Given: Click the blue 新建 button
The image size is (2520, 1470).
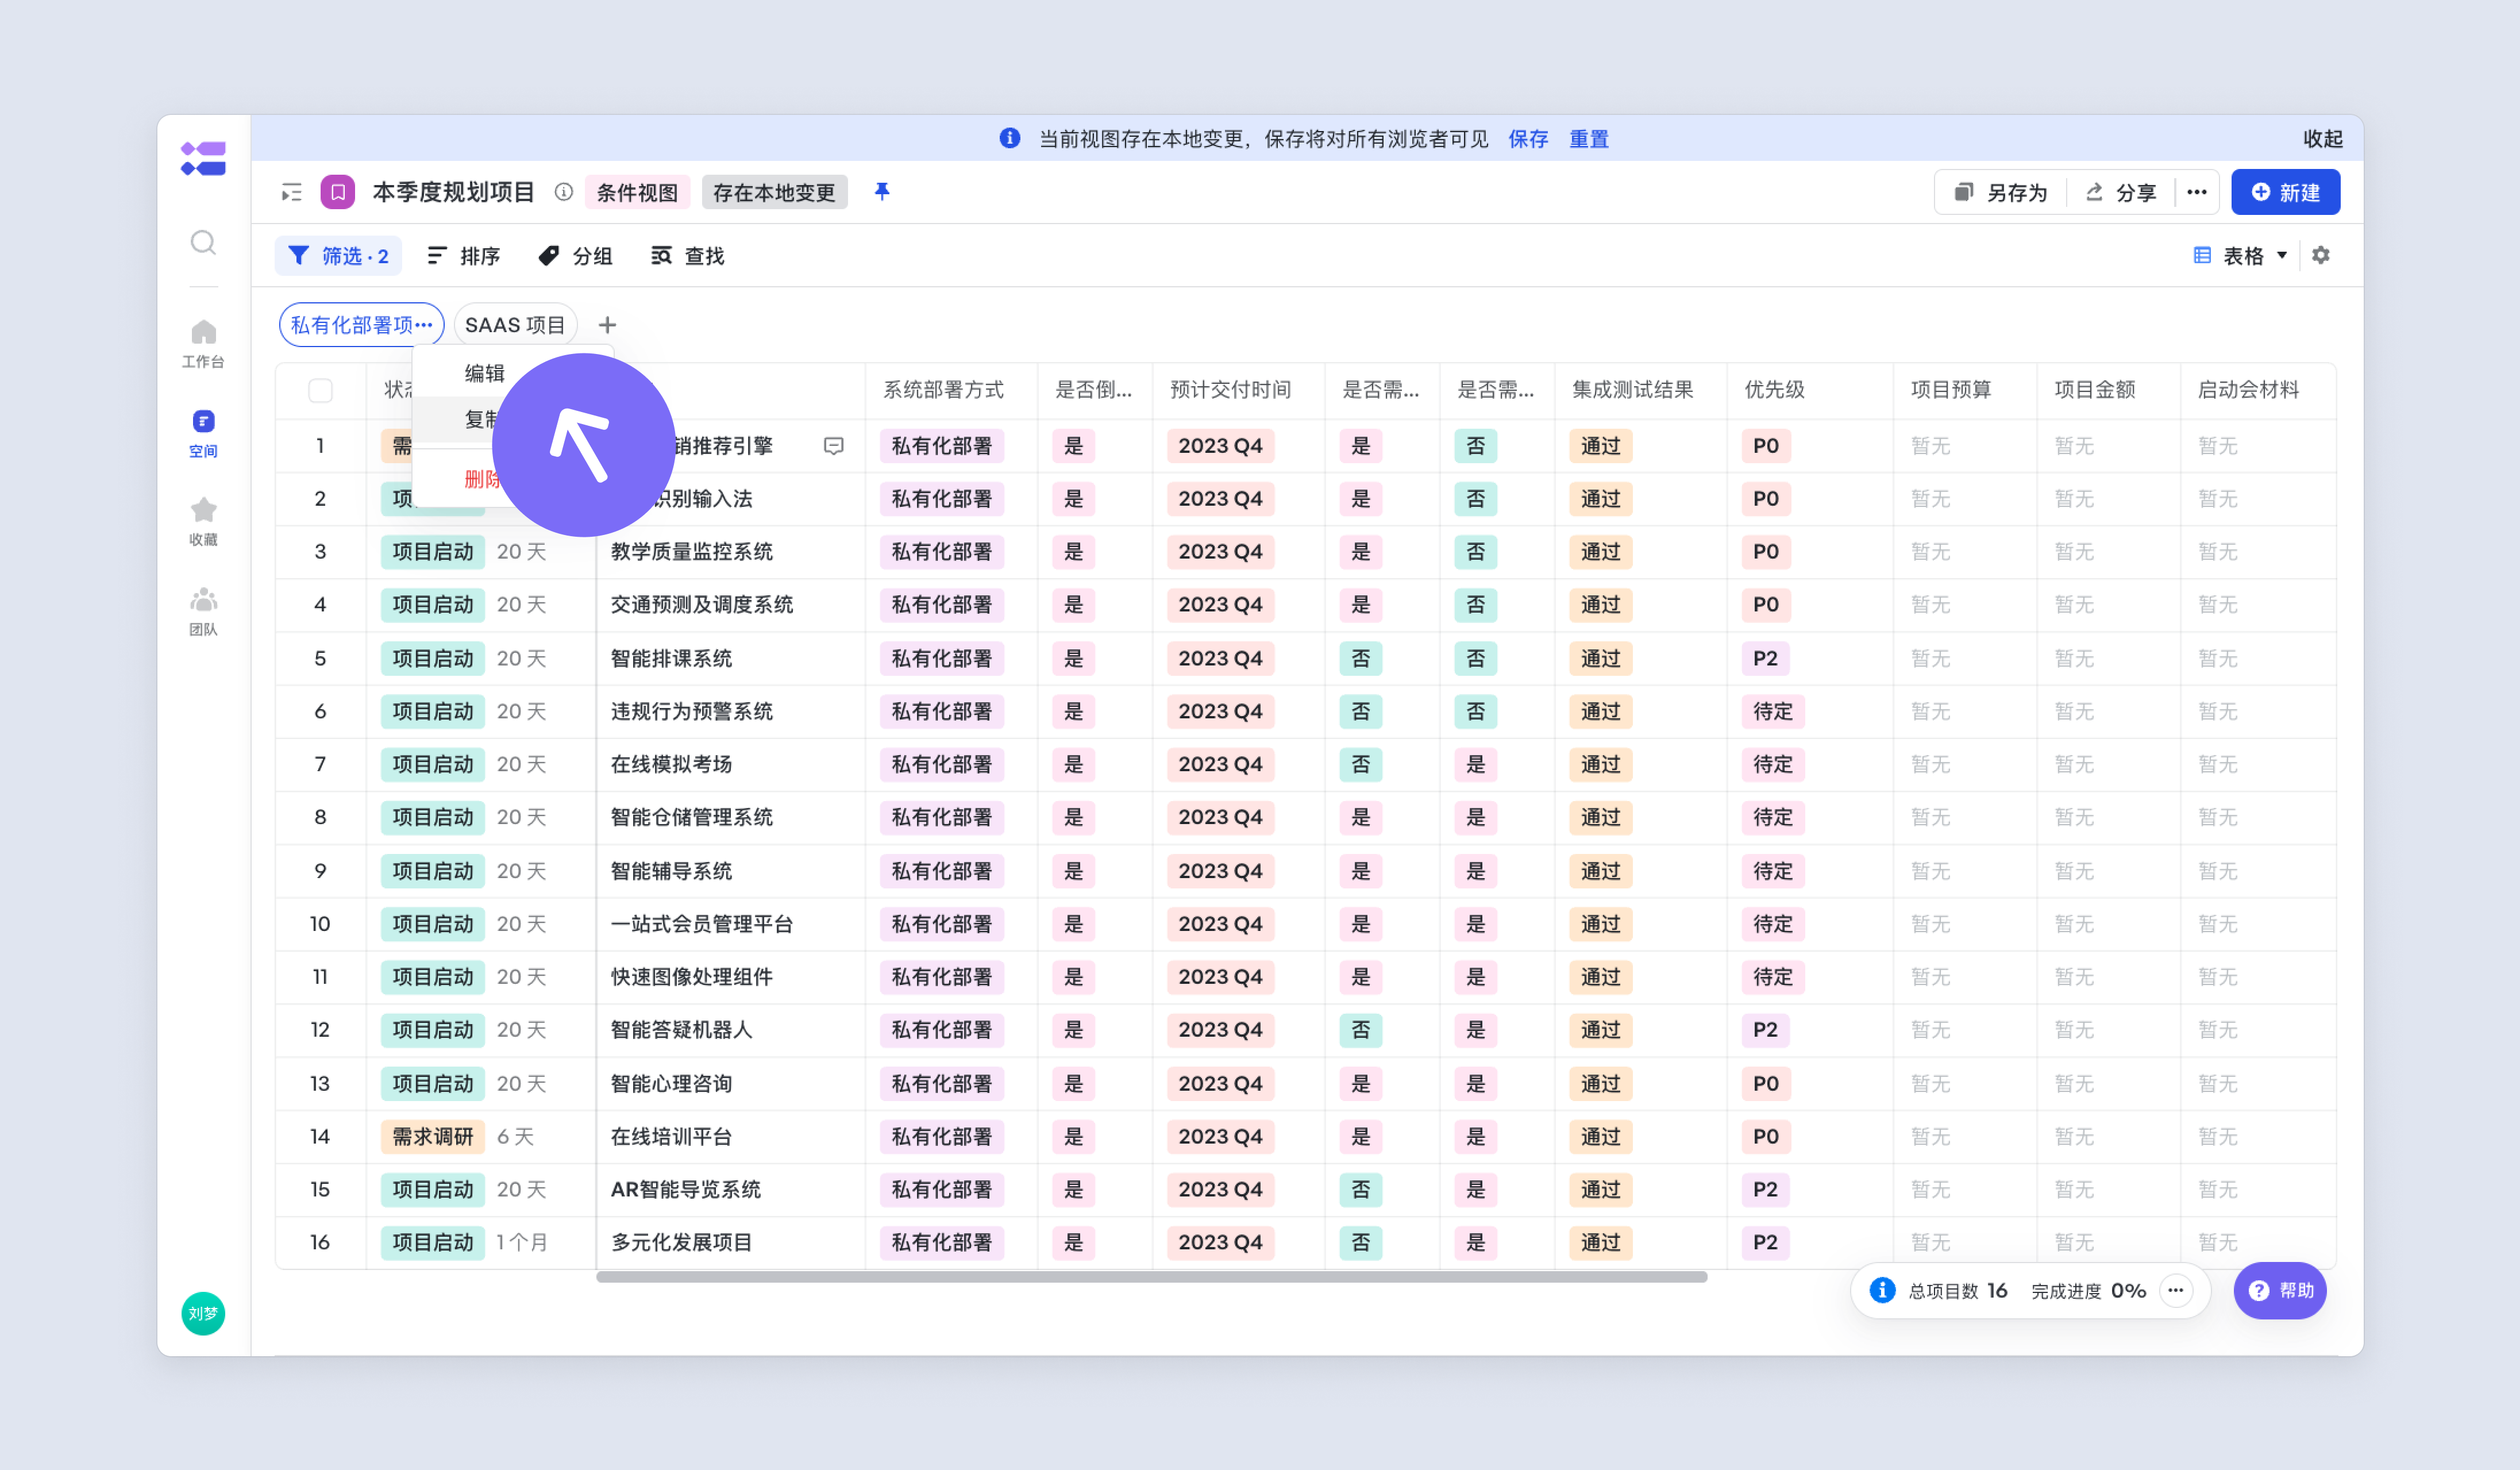Looking at the screenshot, I should (2285, 192).
